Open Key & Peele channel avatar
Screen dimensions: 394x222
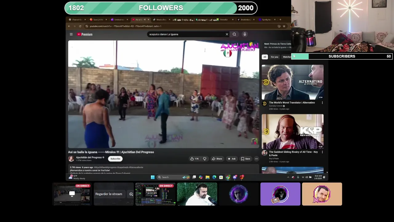point(264,153)
